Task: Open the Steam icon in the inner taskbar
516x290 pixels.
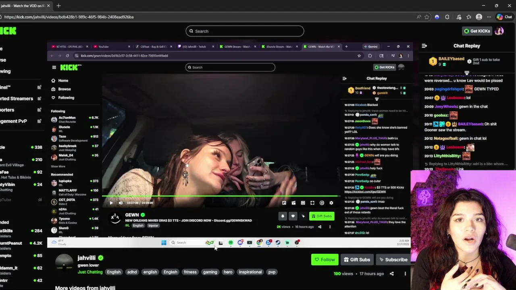Action: tap(278, 242)
